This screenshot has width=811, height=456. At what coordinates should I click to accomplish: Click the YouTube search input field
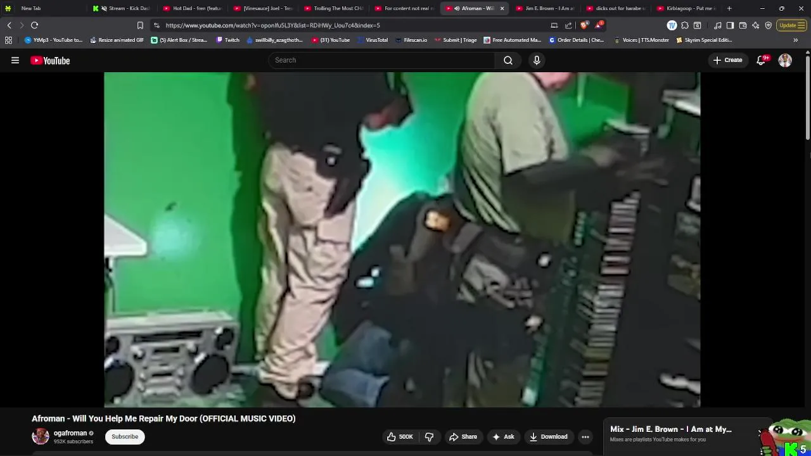click(382, 60)
